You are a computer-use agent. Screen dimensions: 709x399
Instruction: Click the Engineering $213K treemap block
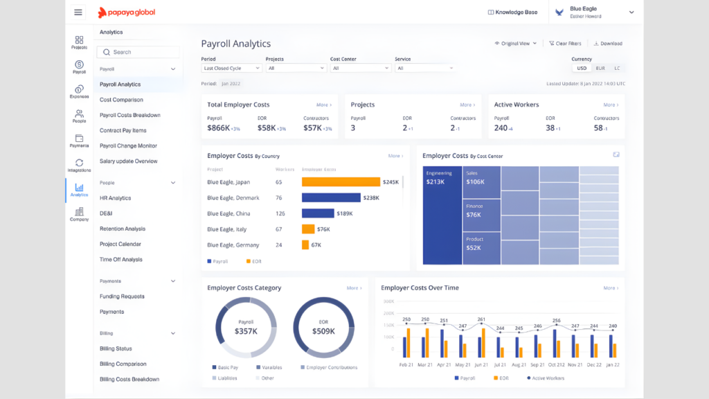pyautogui.click(x=442, y=215)
